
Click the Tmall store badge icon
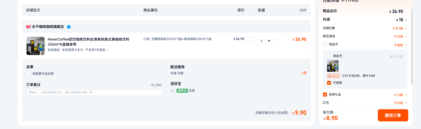(28, 27)
